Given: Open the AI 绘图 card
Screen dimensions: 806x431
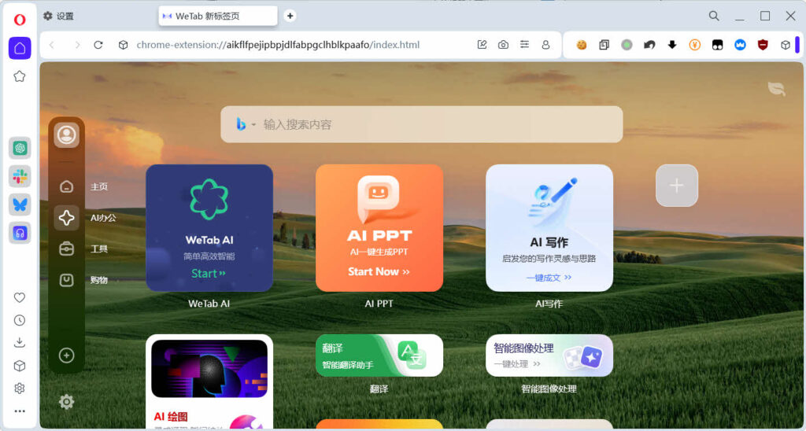Looking at the screenshot, I should tap(209, 381).
